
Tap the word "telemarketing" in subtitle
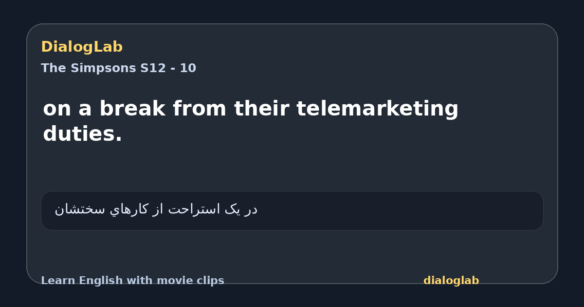(377, 109)
